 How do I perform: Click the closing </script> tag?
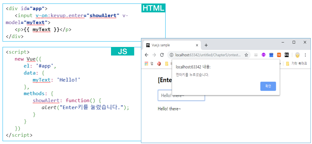(19, 135)
